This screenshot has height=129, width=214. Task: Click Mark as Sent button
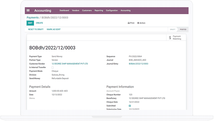tap(54, 29)
